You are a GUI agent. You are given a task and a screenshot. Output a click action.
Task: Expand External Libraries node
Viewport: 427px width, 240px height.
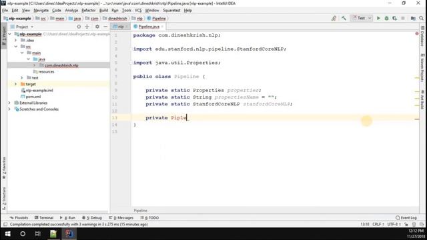point(10,103)
